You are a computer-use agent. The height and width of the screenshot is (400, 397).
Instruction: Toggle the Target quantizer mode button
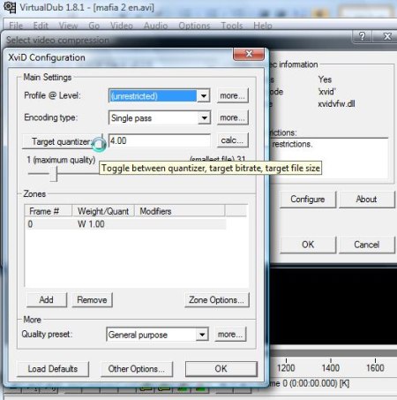click(x=63, y=141)
